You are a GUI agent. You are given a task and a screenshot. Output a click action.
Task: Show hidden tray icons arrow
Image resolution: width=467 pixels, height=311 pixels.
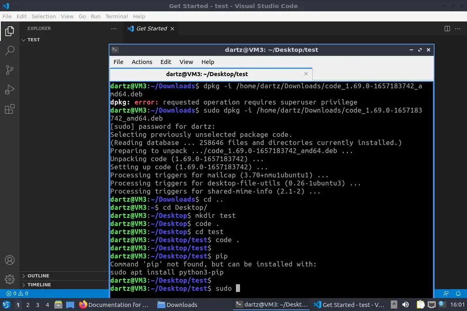click(x=394, y=305)
